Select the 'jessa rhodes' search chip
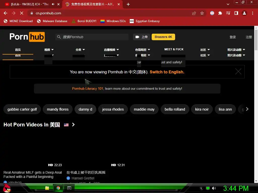258x193 pixels. click(113, 109)
